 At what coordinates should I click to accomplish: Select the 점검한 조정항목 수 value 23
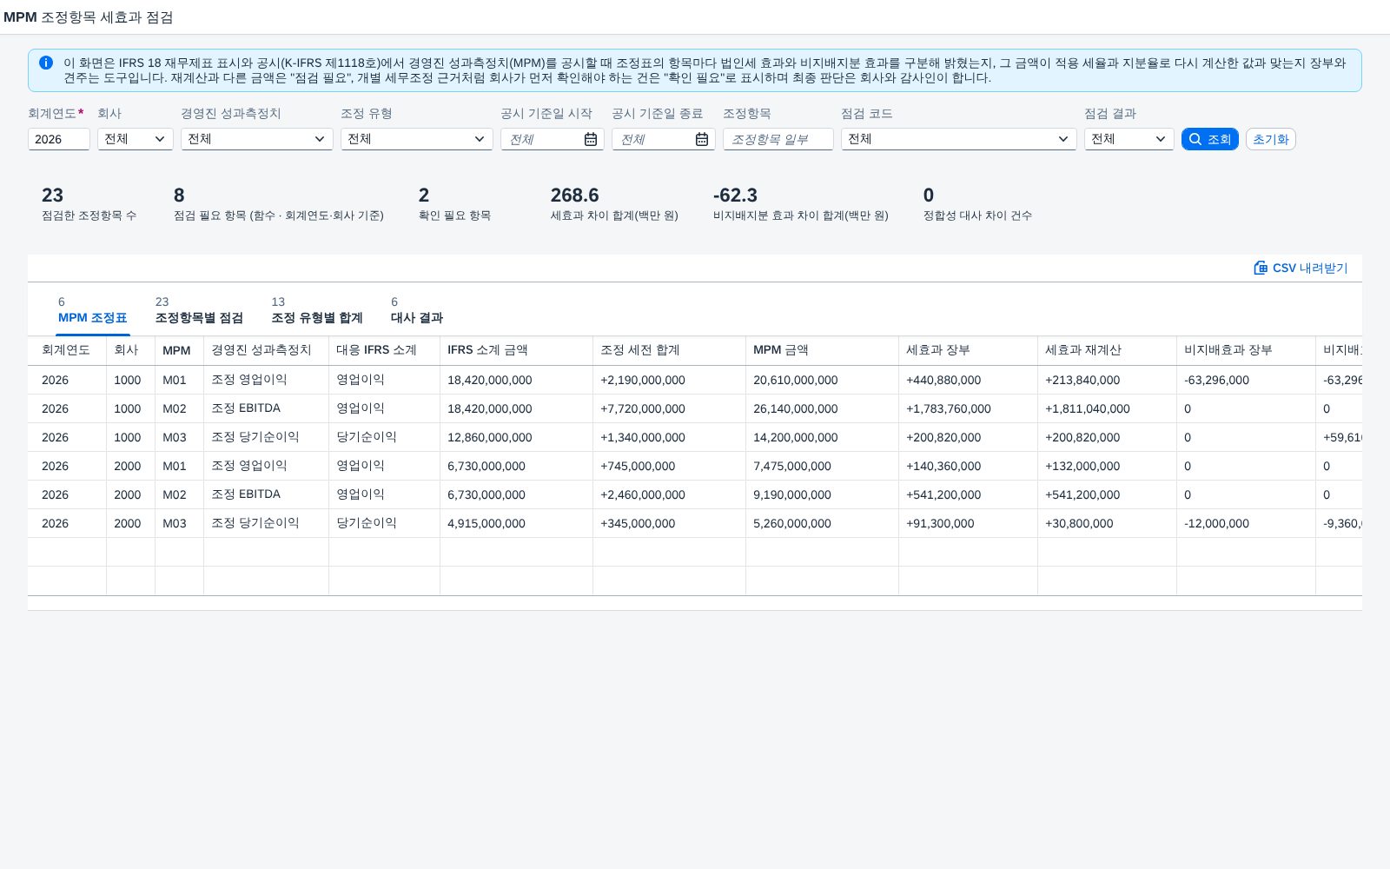52,196
